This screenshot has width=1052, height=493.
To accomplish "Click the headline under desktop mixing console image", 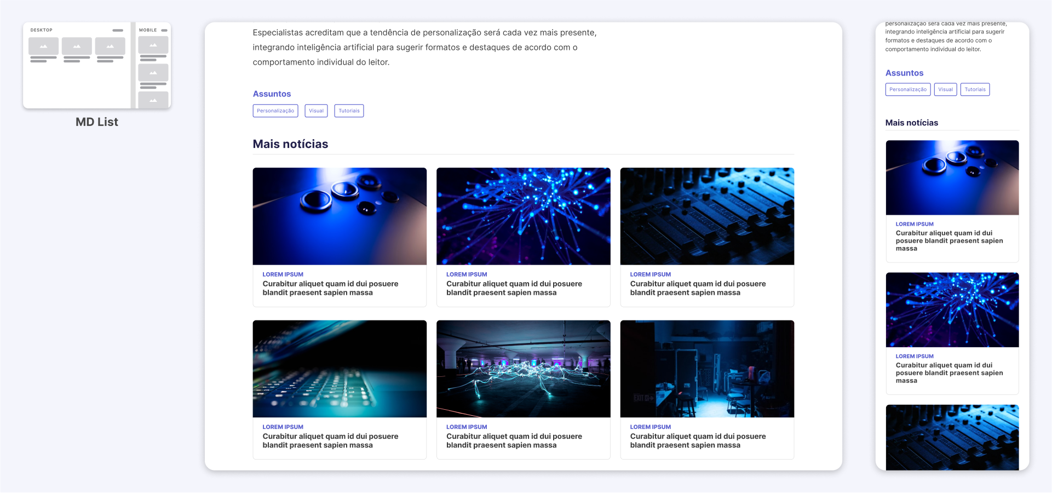I will click(x=698, y=288).
